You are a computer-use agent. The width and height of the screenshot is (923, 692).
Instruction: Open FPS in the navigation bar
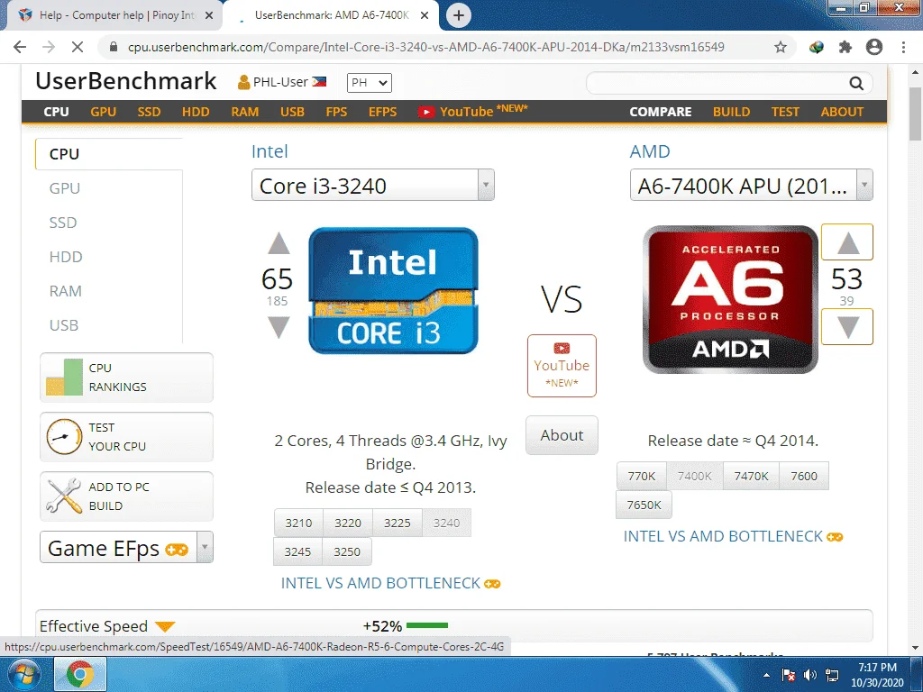coord(336,112)
